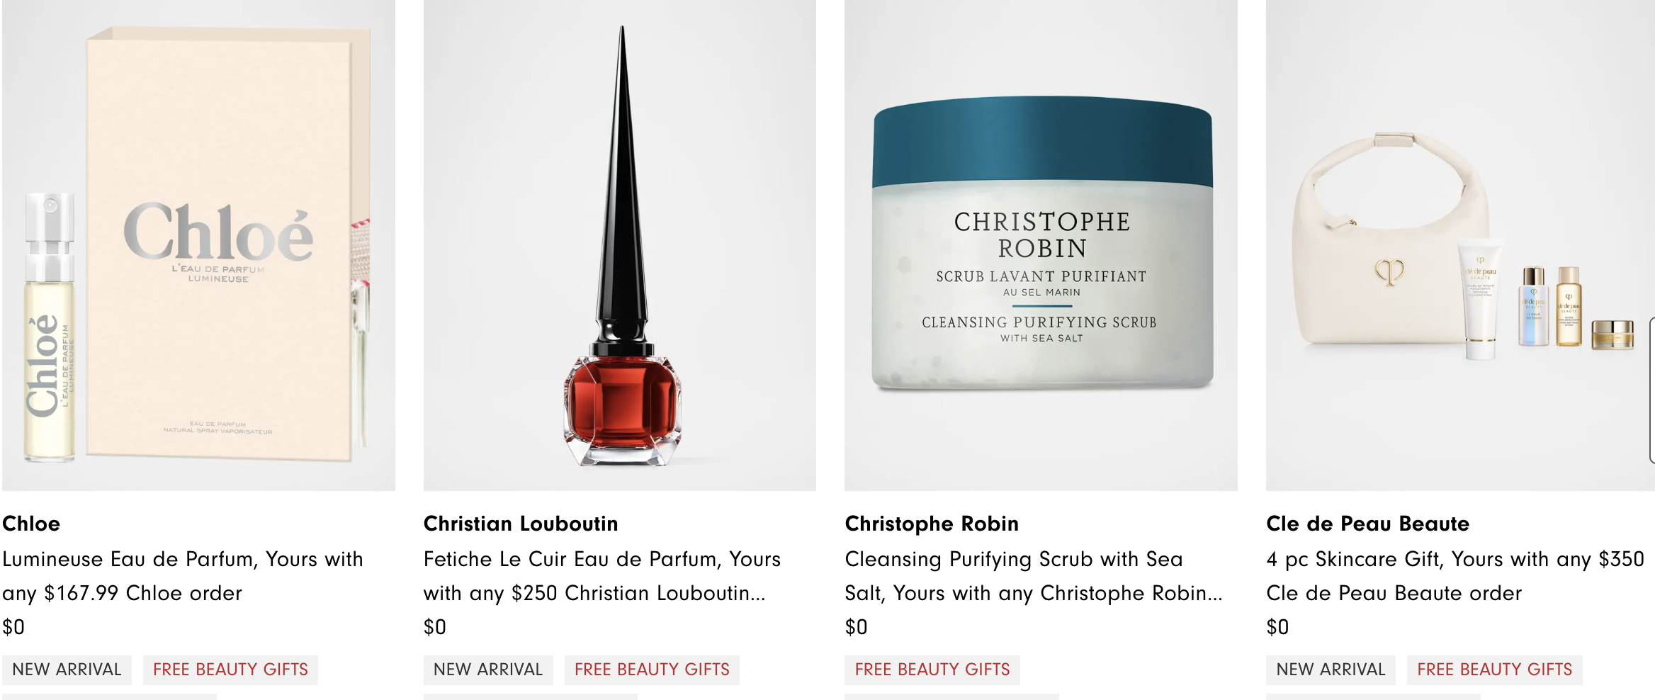Open Lumineuse Eau de Parfum product title
1655x700 pixels.
coord(183,576)
